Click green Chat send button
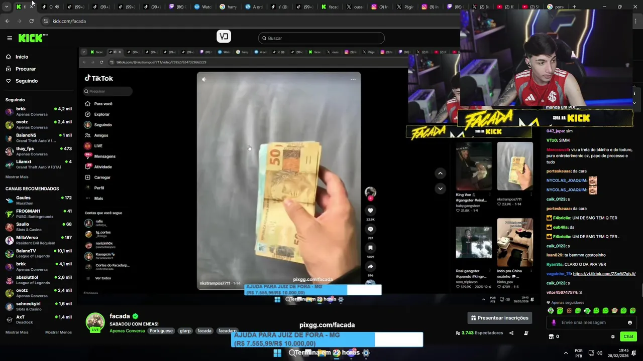This screenshot has height=361, width=643. (x=628, y=336)
